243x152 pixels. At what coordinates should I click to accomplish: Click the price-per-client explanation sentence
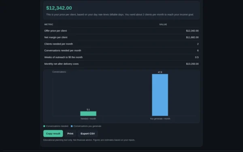pyautogui.click(x=120, y=15)
